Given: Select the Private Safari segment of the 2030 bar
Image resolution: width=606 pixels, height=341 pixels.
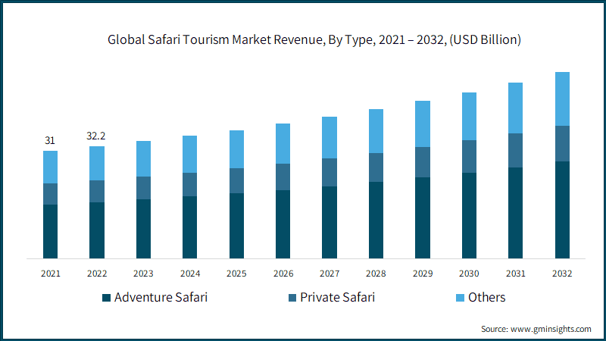Looking at the screenshot, I should (469, 157).
